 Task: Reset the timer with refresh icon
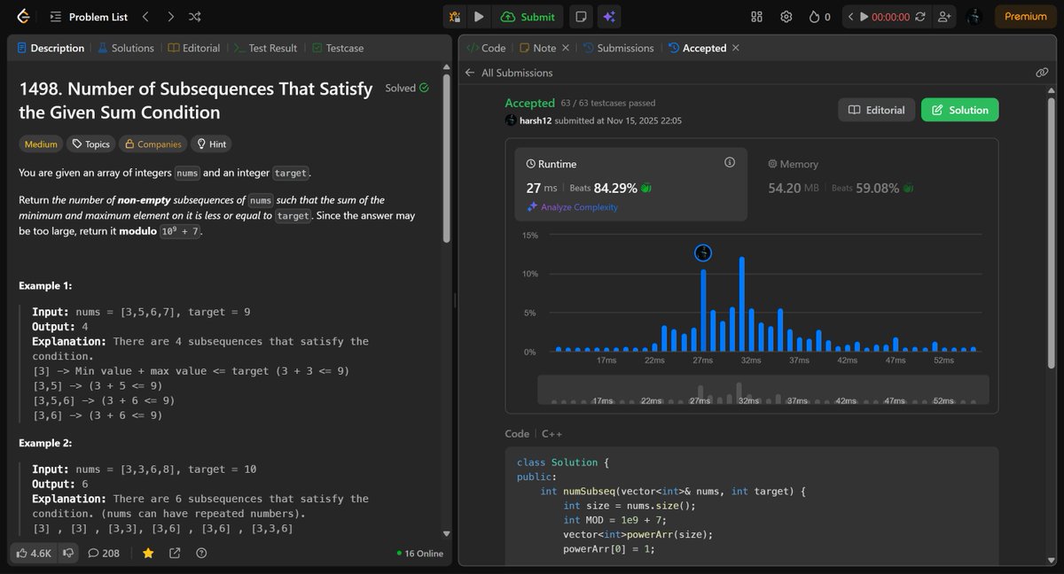pyautogui.click(x=920, y=16)
